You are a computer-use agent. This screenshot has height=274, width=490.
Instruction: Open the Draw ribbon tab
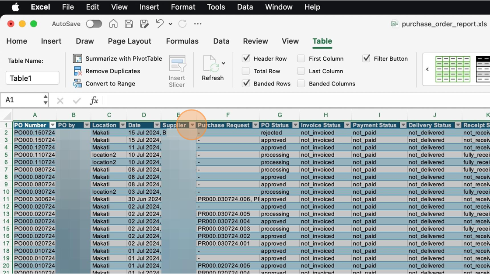(85, 41)
